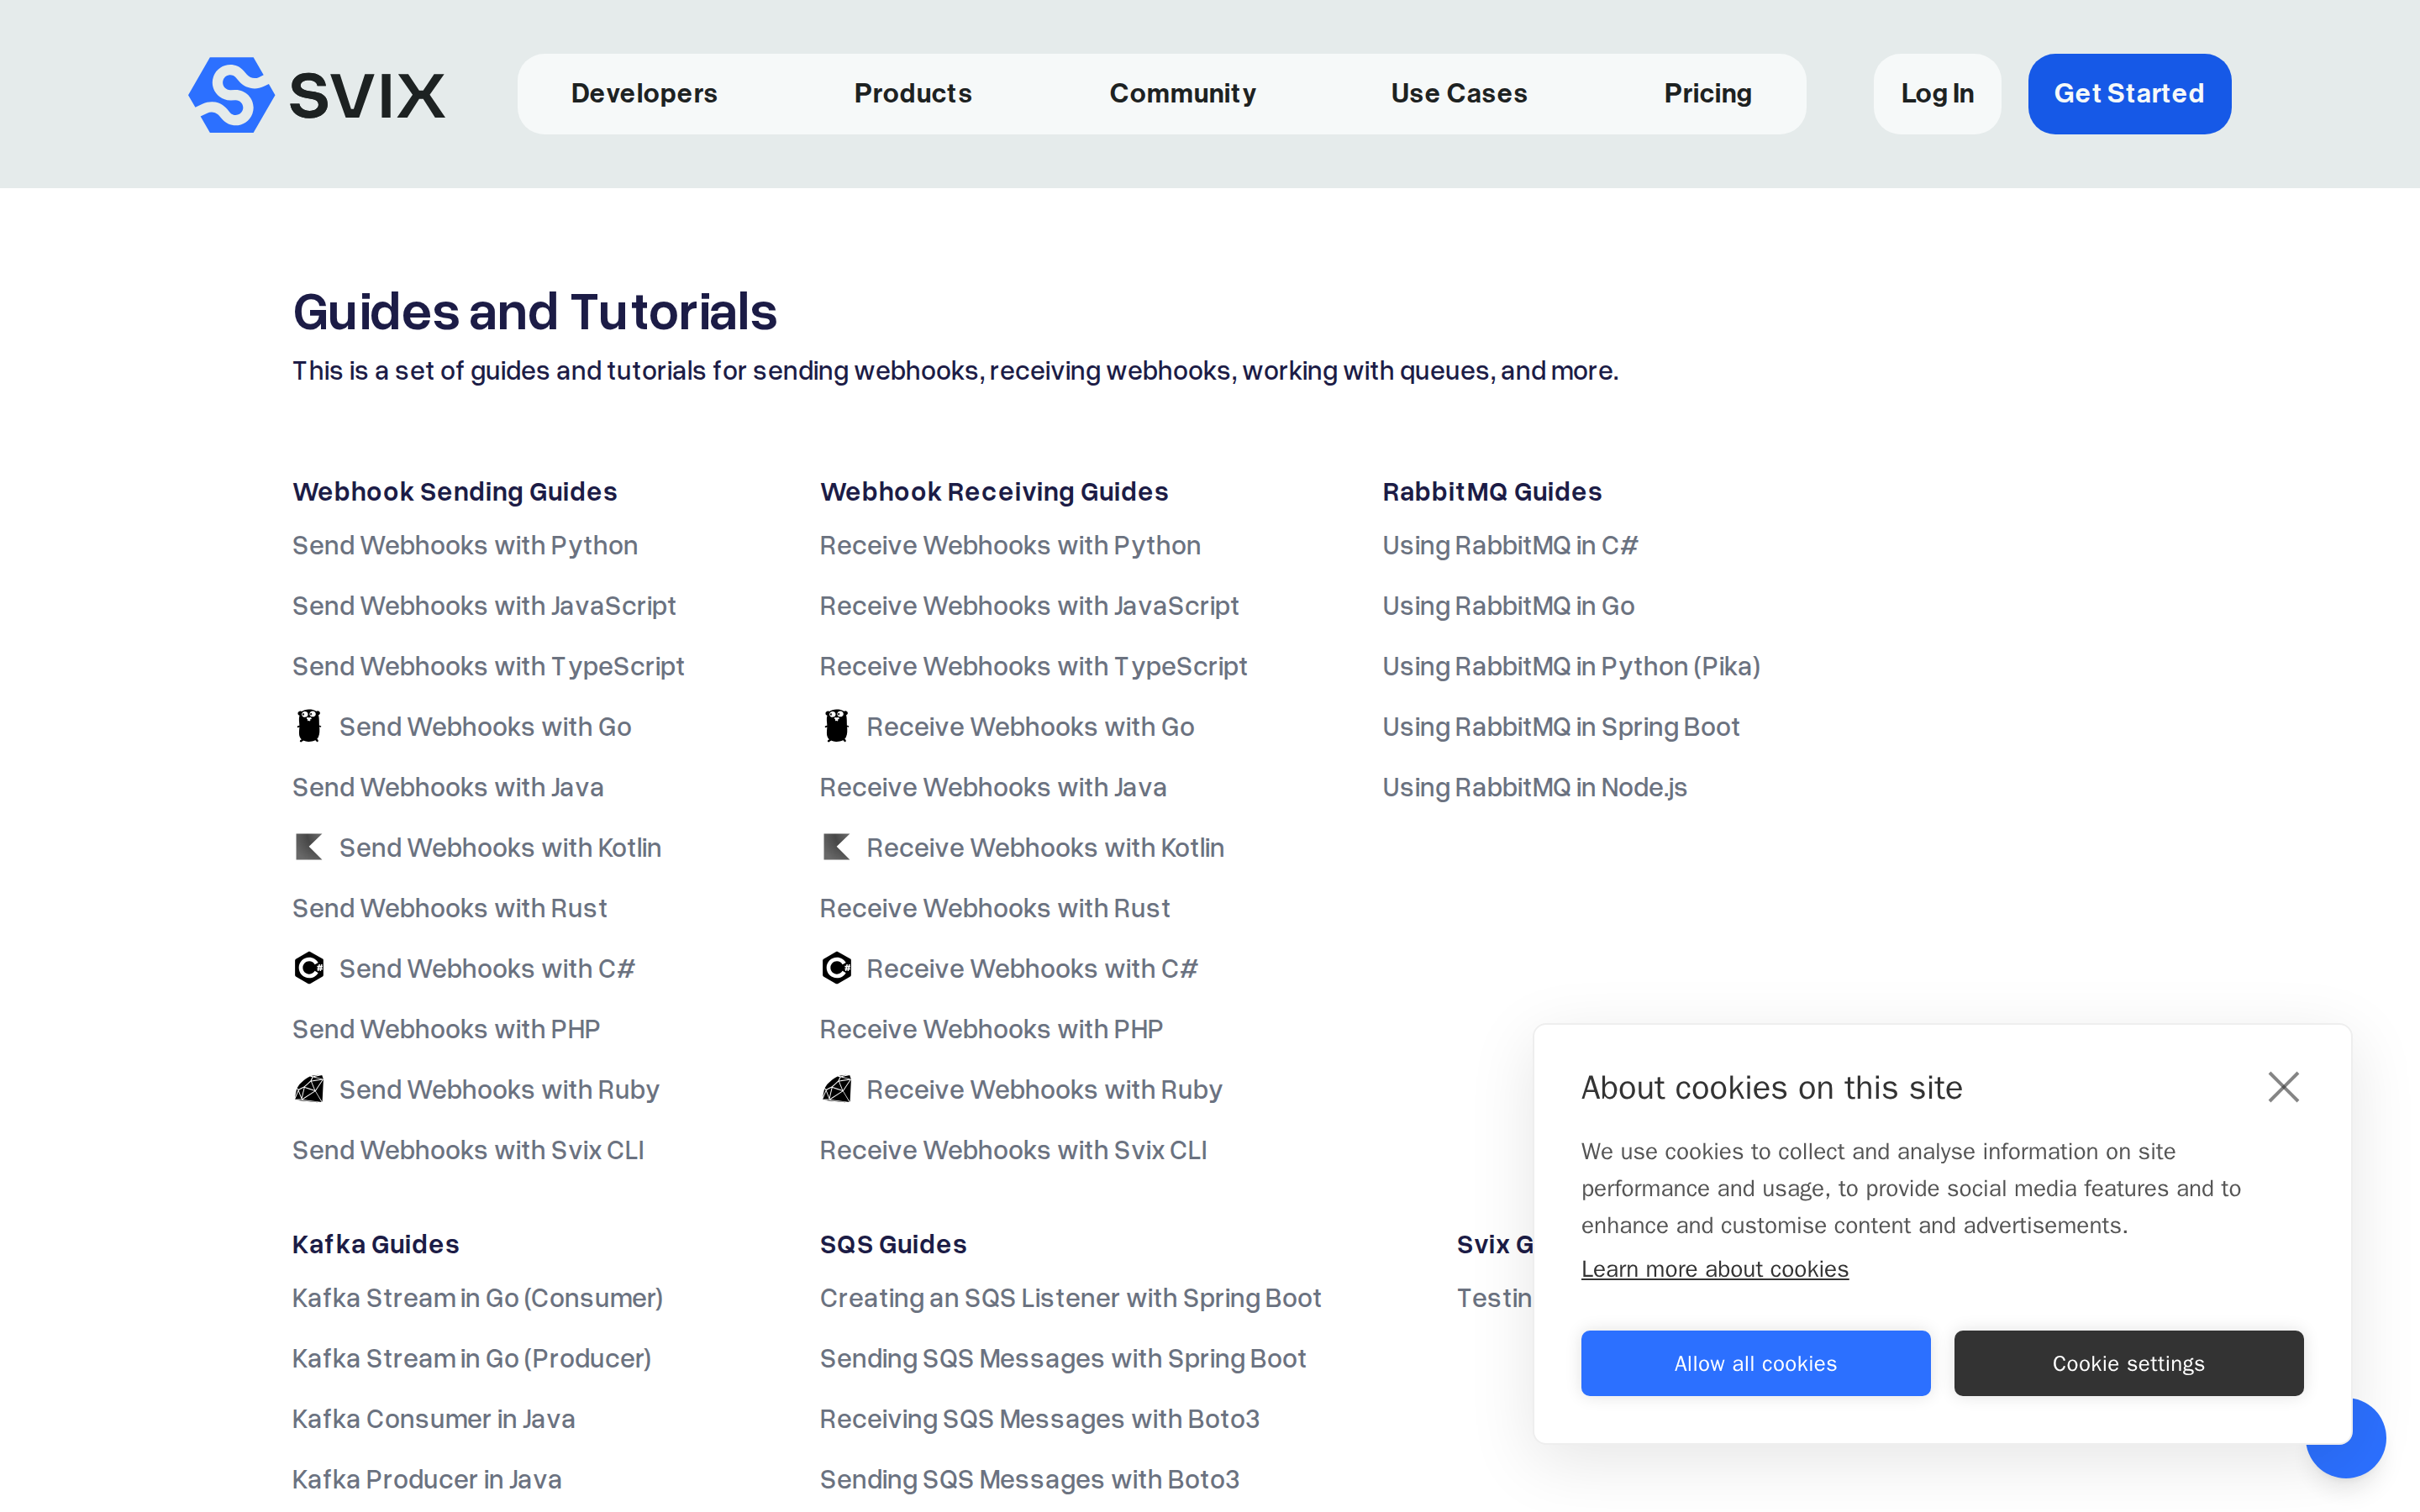Click the Webhook Sending Guides heading
This screenshot has height=1512, width=2420.
pyautogui.click(x=455, y=491)
